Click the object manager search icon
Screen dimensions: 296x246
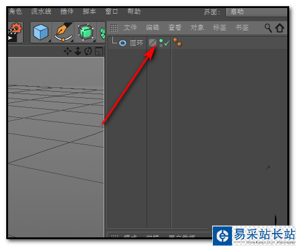(268, 28)
